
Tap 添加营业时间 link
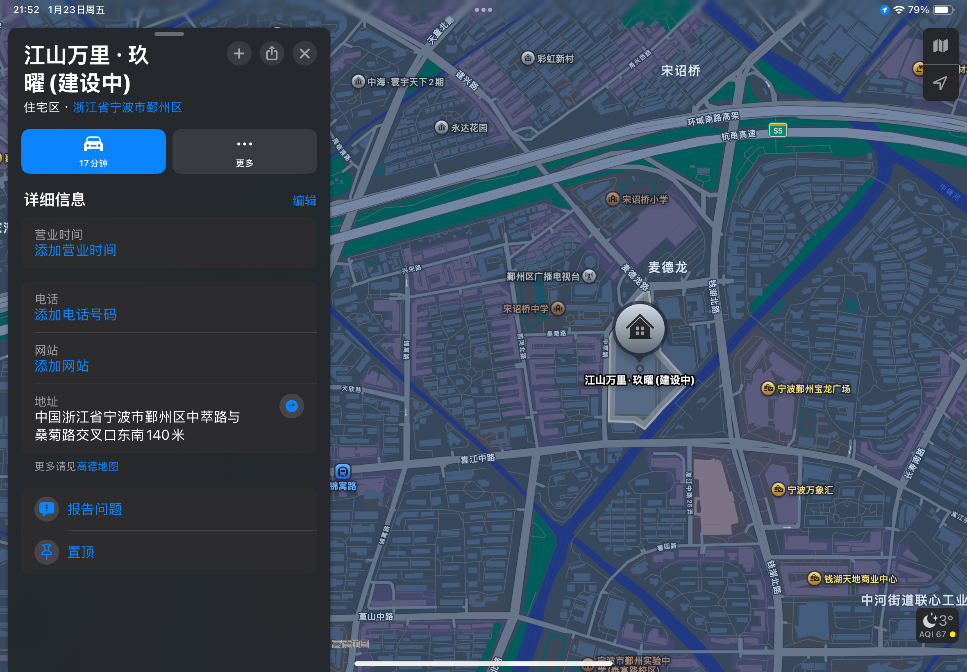[75, 250]
